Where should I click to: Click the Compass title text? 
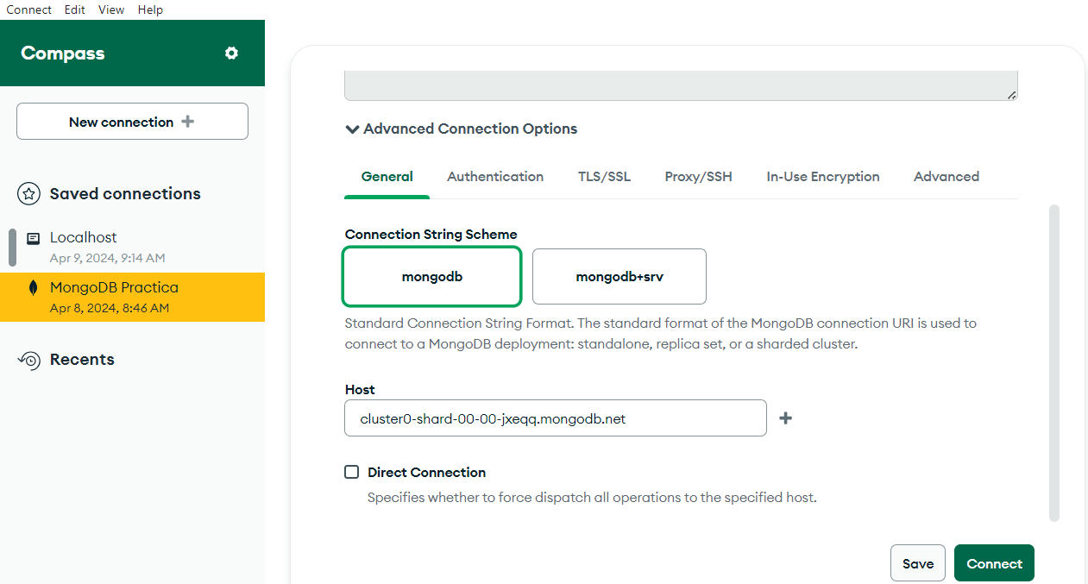63,53
